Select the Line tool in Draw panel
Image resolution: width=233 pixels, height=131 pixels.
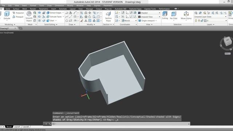pos(71,17)
